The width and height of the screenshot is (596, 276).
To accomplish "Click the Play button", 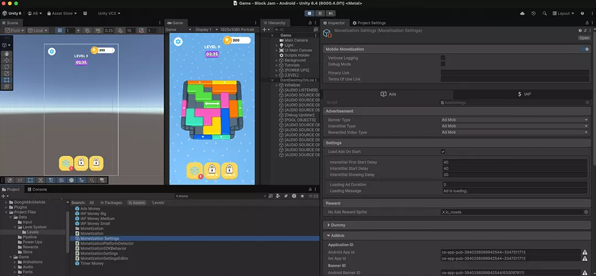I will (310, 13).
